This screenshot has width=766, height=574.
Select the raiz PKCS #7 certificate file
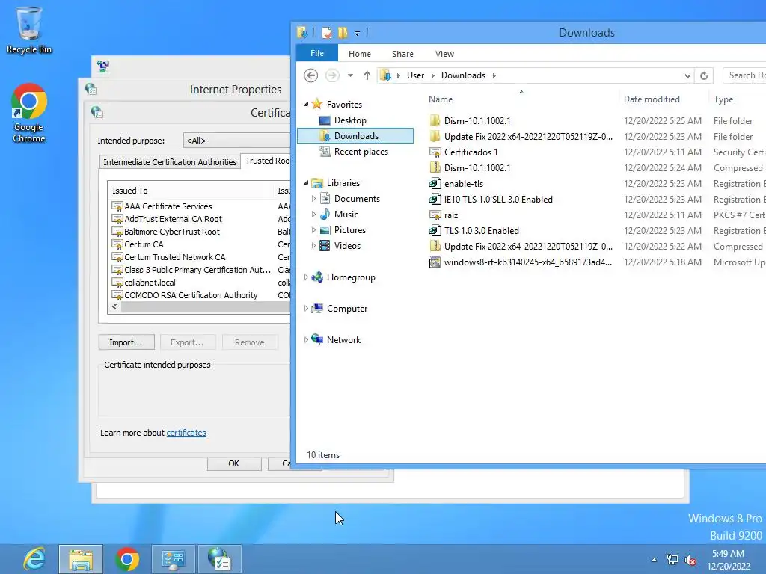[x=450, y=215]
